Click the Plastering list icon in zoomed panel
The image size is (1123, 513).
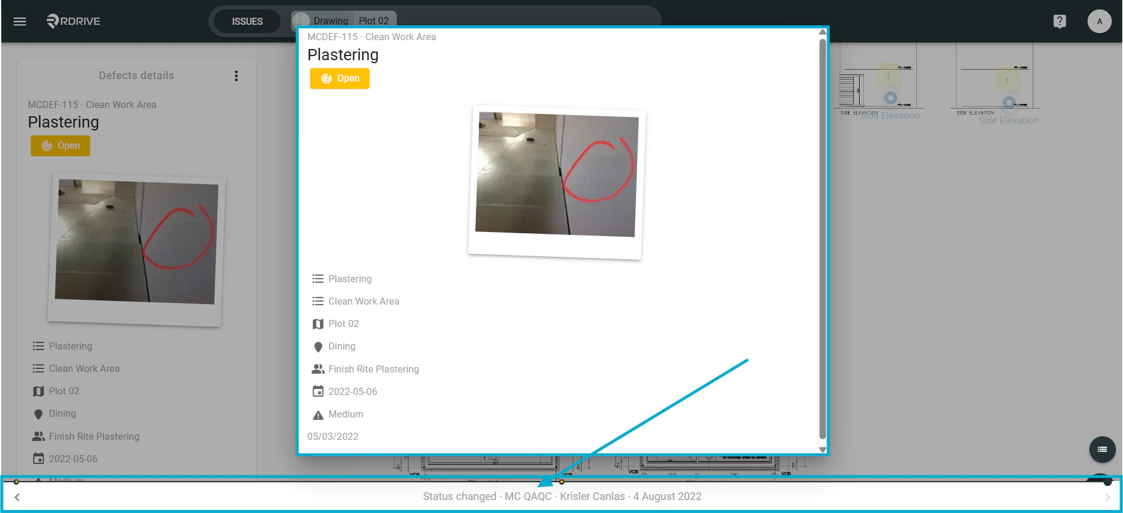318,279
